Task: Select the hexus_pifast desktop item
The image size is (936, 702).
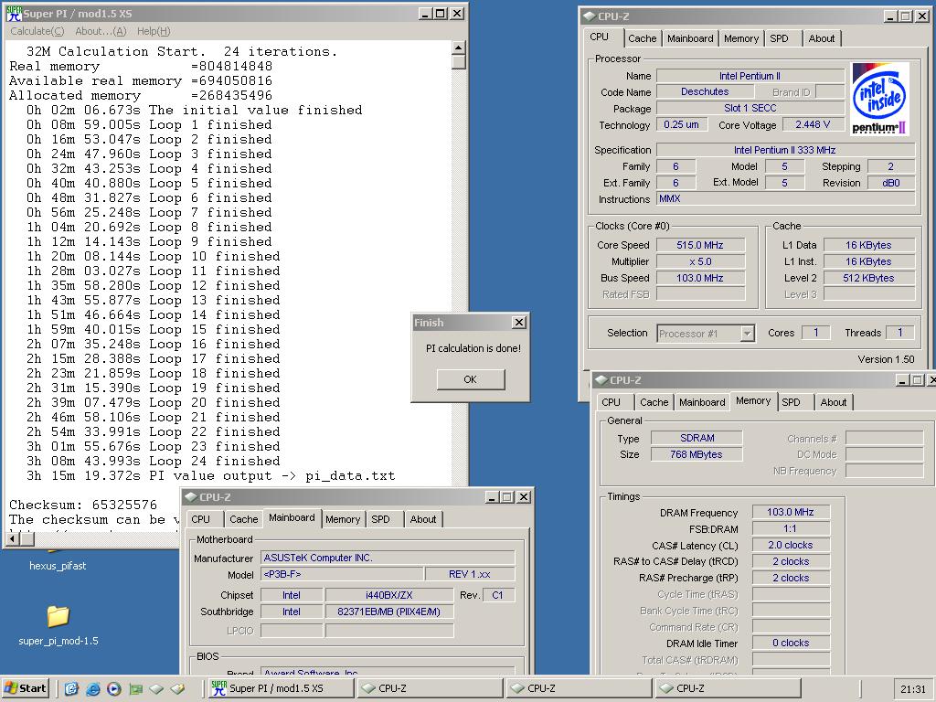Action: pyautogui.click(x=58, y=565)
